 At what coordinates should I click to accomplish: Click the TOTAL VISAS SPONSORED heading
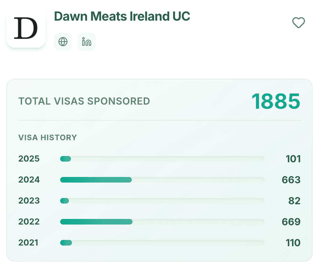pos(84,101)
